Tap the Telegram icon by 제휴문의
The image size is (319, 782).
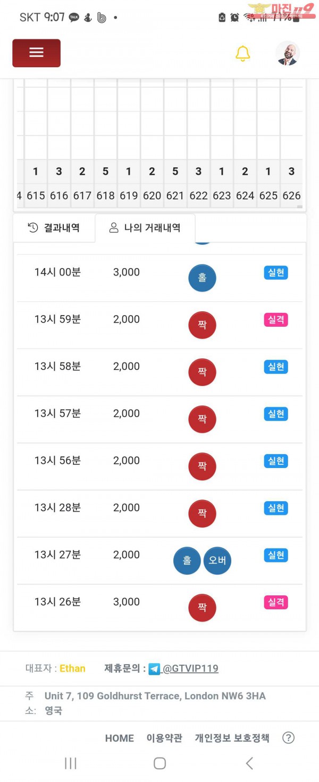[x=154, y=668]
